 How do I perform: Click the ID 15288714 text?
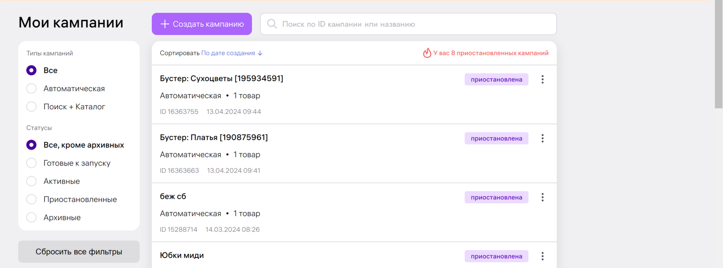point(179,229)
